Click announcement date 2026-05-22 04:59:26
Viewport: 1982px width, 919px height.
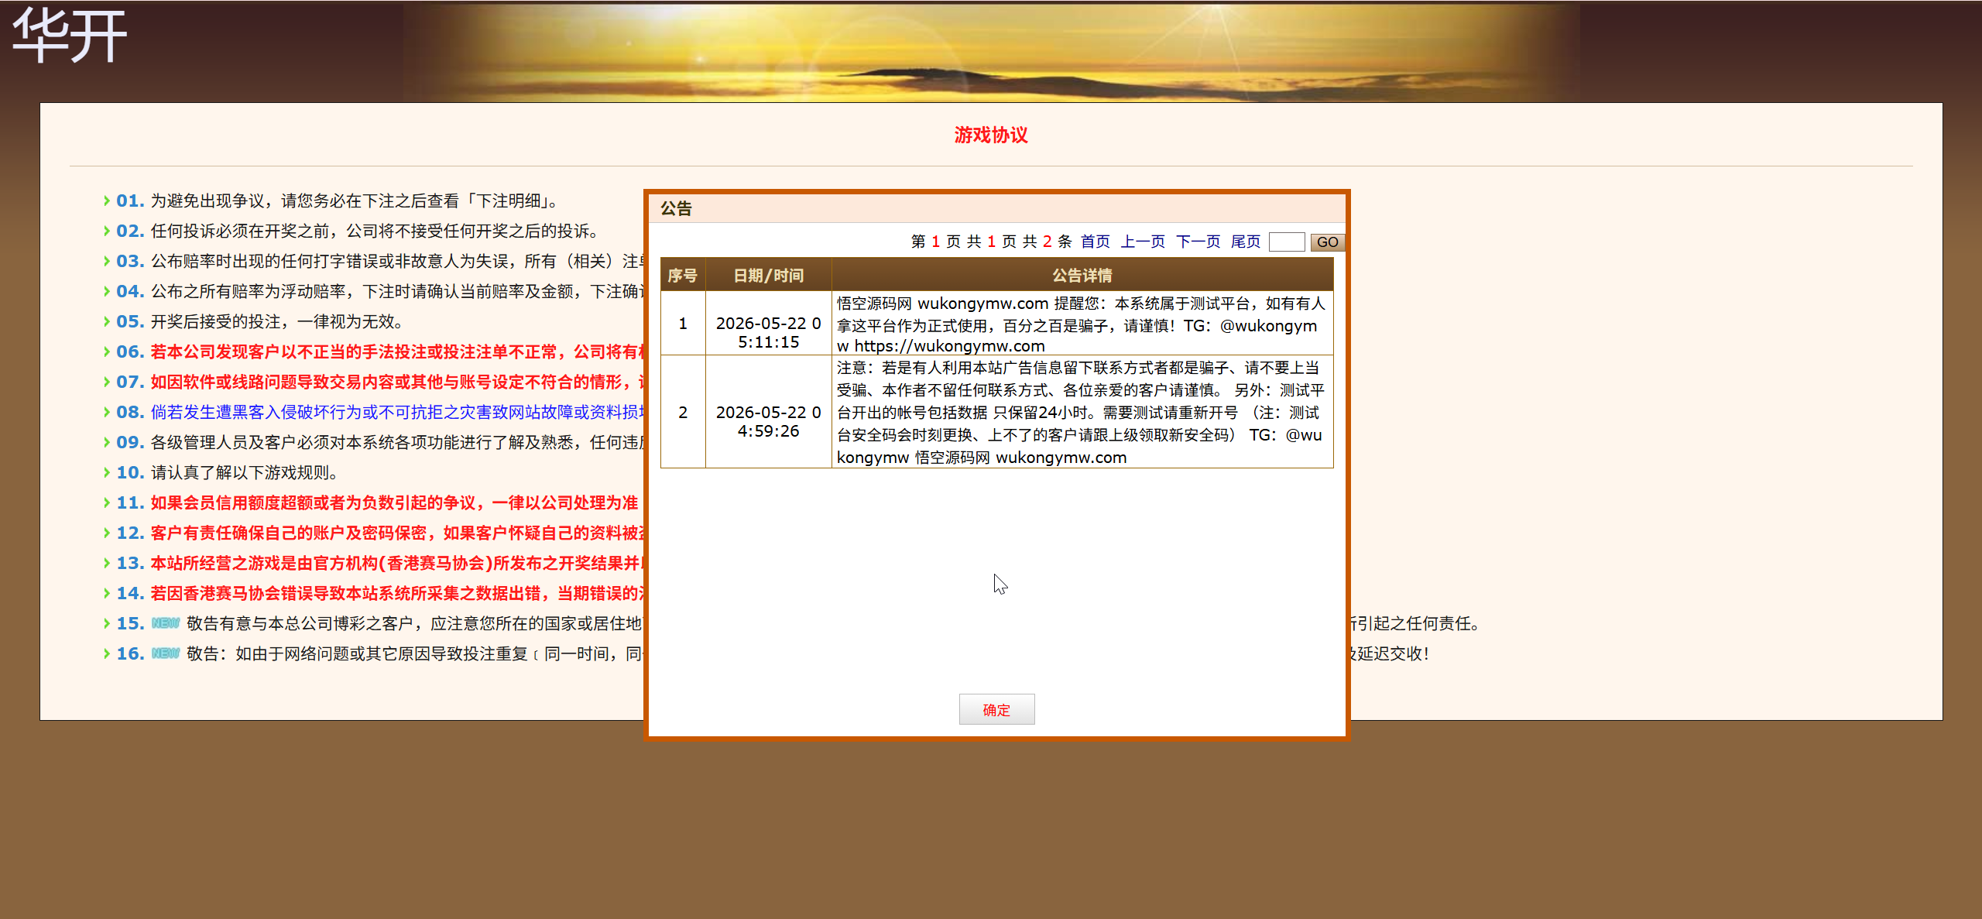(x=768, y=421)
